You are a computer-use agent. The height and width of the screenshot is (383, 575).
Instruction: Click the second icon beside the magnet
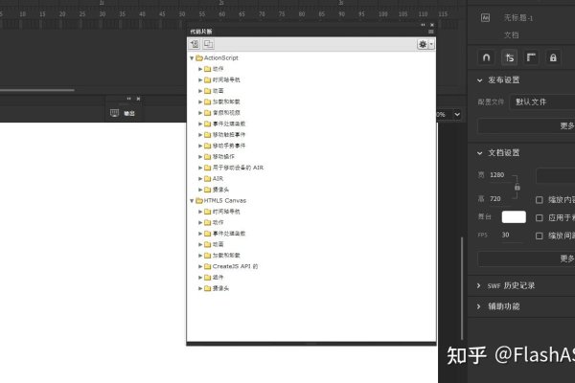point(510,57)
